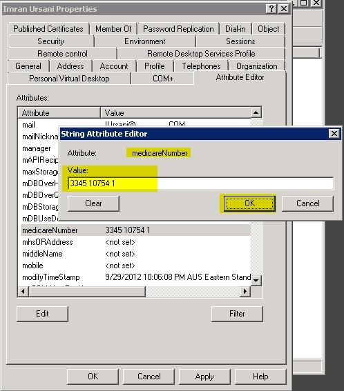Select the mDBUseDefaults attribute row
Viewport: 344px width, 391px height.
tap(40, 219)
